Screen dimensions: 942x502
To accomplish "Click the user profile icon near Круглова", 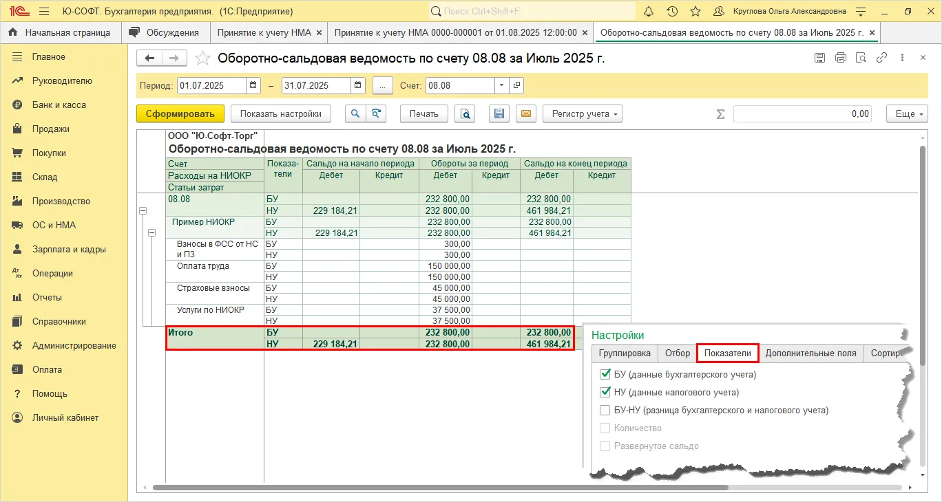I will point(719,11).
